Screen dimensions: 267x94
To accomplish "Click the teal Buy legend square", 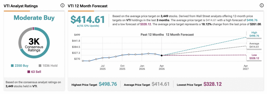I will coord(12,66).
